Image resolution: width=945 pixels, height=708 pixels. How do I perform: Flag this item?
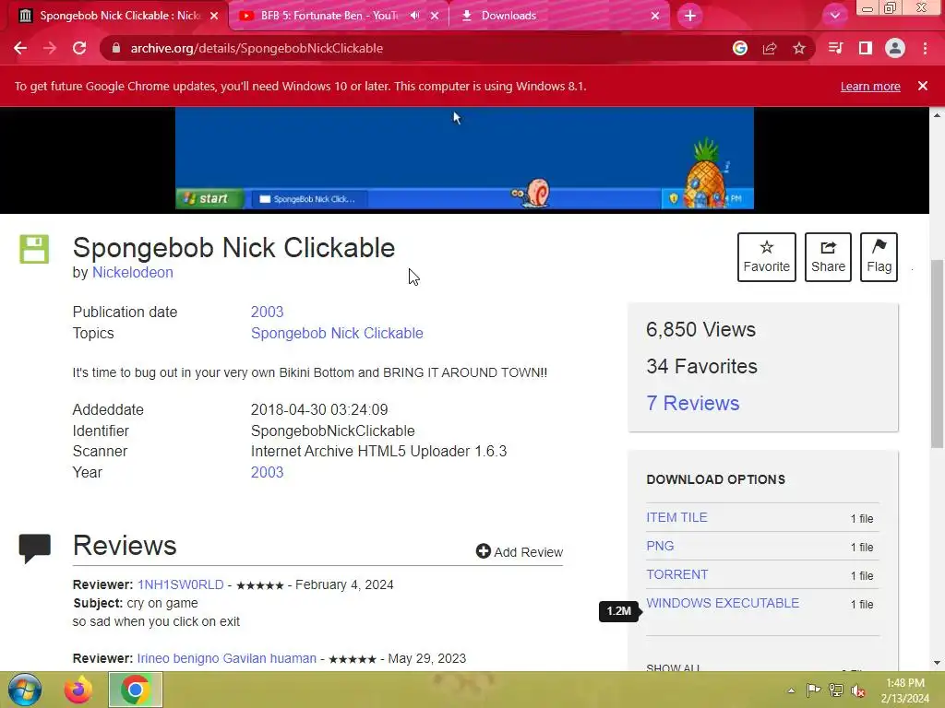[x=879, y=257]
